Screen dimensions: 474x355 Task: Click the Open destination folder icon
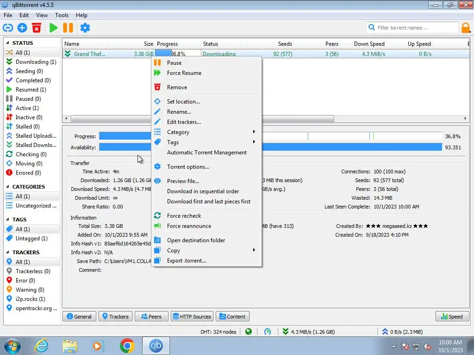click(157, 240)
